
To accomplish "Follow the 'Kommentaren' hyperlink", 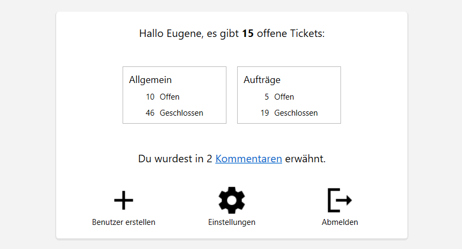I will pos(248,159).
